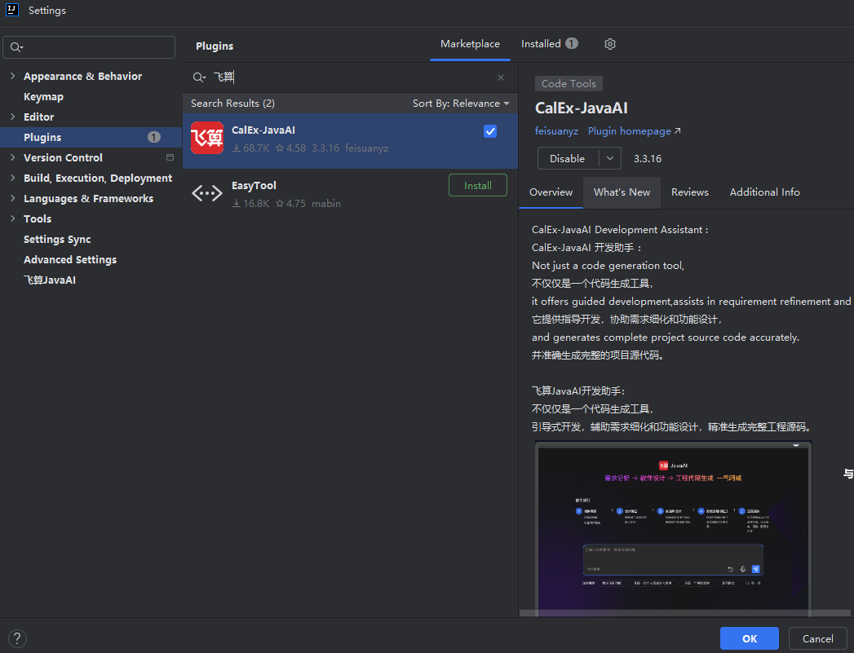Click the mabin vendor name text
The image size is (854, 653).
click(326, 204)
